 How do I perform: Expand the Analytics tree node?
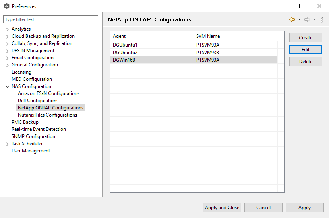pos(8,29)
